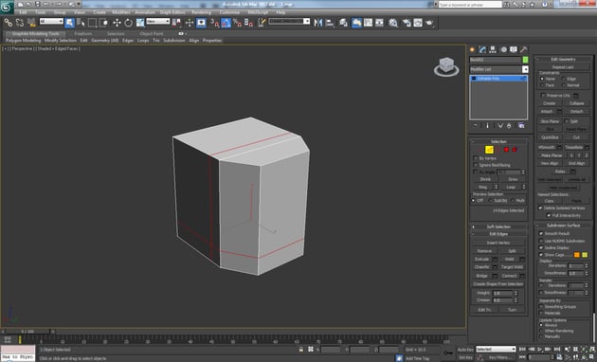Open the Rendering menu
Viewport: 597px width, 362px height.
201,12
